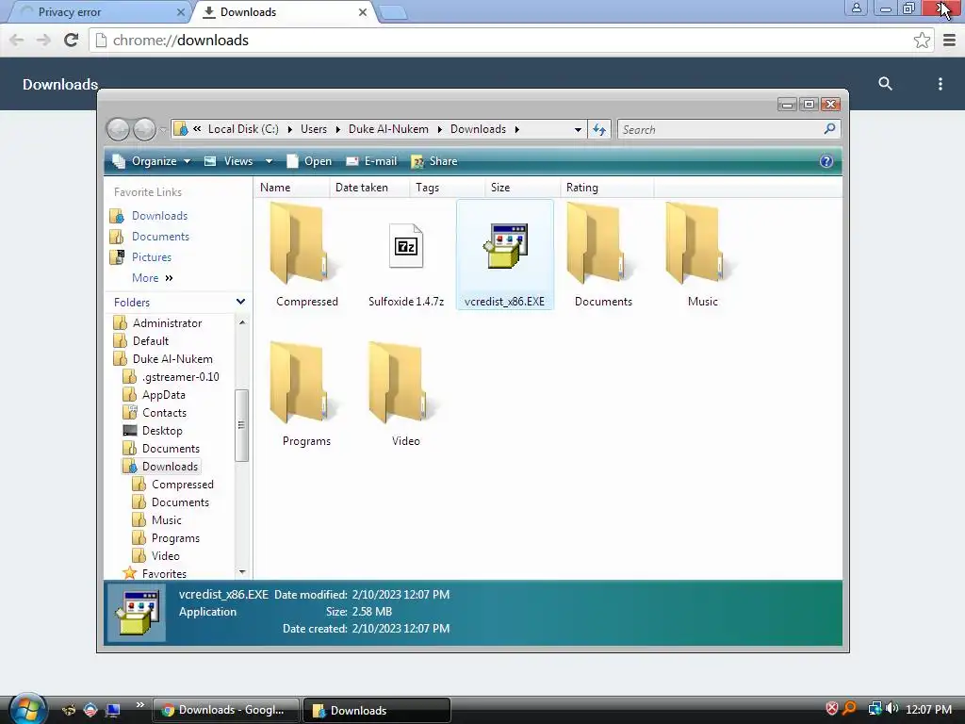
Task: Sort by the Rating column header
Action: pos(607,188)
